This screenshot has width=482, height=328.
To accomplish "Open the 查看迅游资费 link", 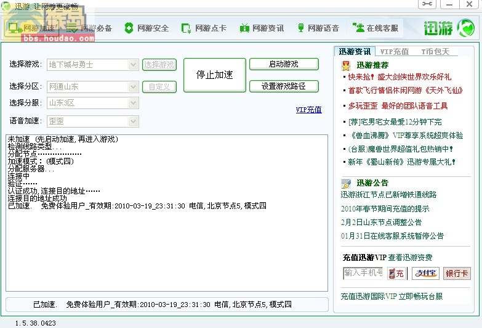I will pyautogui.click(x=410, y=257).
